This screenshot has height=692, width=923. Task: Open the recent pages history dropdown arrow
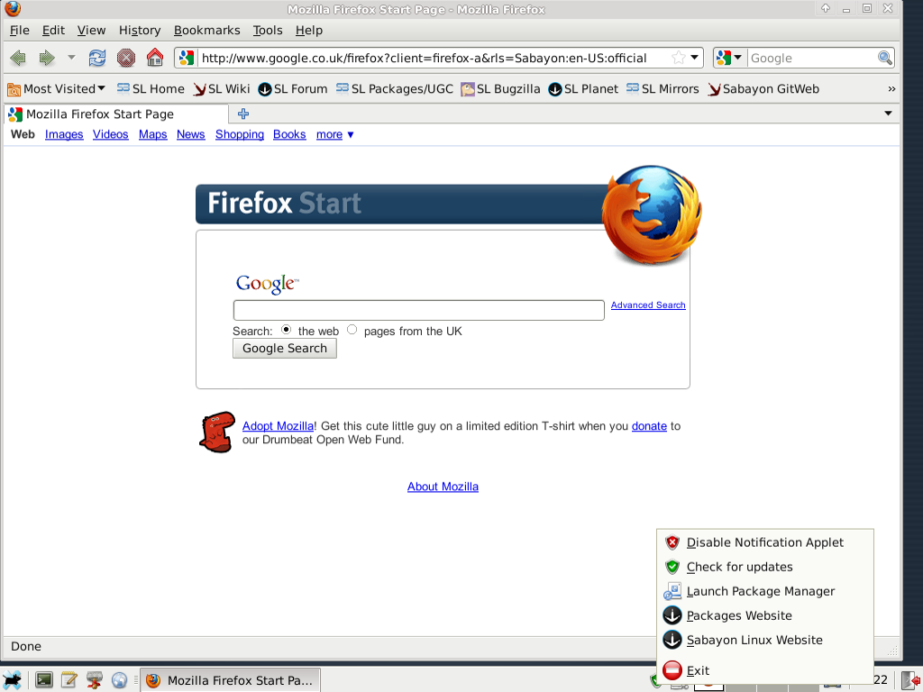click(x=71, y=58)
